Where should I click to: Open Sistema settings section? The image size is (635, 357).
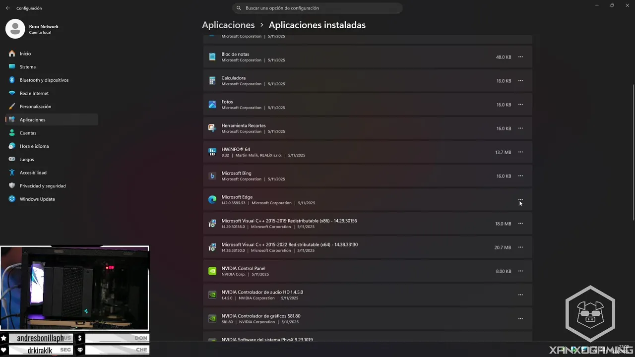[x=52, y=67]
